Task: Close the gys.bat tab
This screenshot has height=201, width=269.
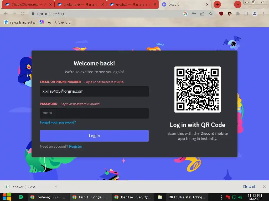Action: tap(155, 5)
